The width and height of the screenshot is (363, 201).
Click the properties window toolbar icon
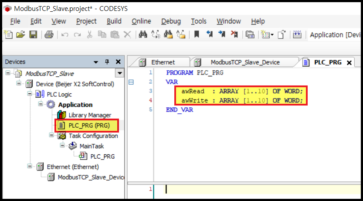pyautogui.click(x=250, y=35)
